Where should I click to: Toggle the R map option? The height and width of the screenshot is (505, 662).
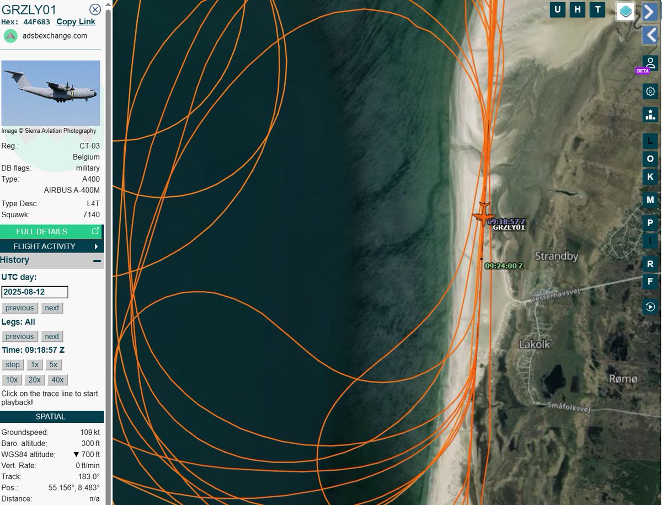650,264
